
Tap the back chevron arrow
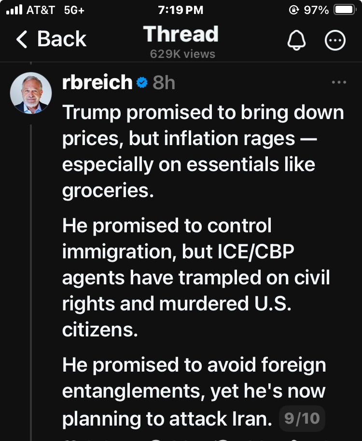point(22,39)
